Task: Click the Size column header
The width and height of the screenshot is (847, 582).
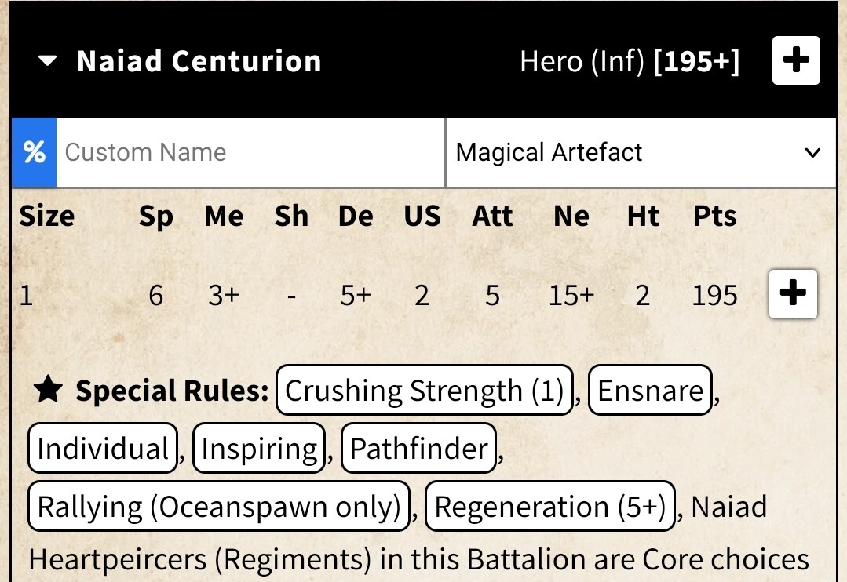Action: click(47, 216)
